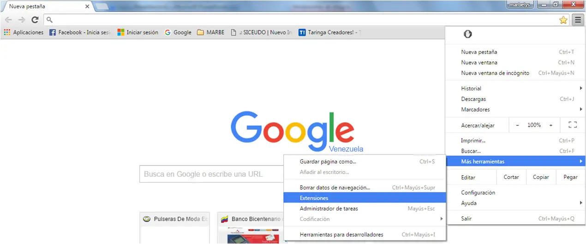
Task: Open Herramientas para desarrolladores
Action: tap(365, 235)
